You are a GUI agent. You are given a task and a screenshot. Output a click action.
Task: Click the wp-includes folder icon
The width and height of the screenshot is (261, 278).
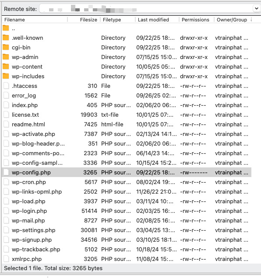click(x=6, y=76)
